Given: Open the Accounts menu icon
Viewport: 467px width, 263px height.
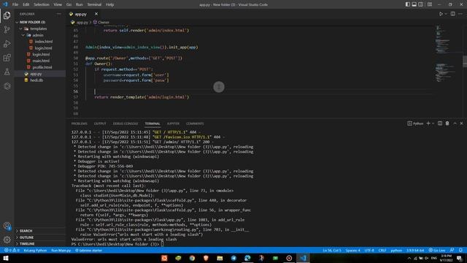Looking at the screenshot, I should [x=7, y=226].
